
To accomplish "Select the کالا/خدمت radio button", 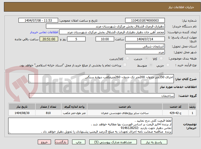I will pyautogui.click(x=127, y=58).
